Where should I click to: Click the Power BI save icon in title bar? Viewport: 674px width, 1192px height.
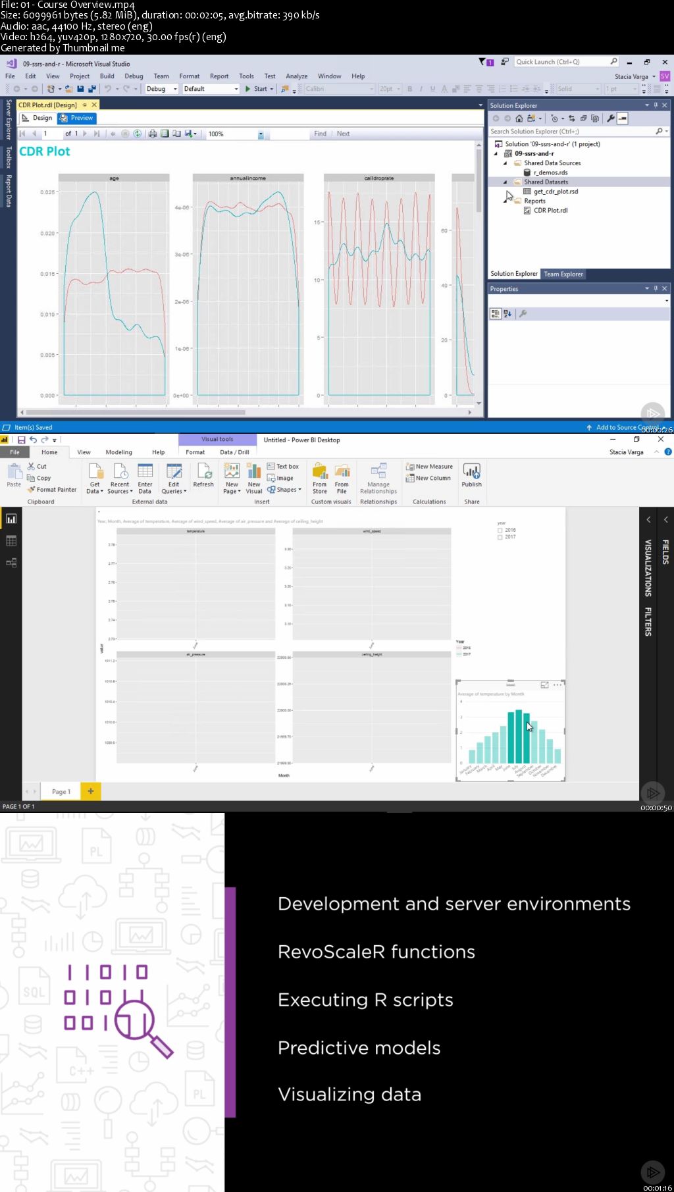21,440
